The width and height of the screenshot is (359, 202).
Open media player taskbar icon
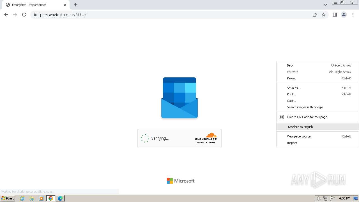pos(41,198)
